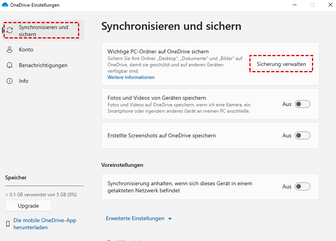Click the bell notifications icon
This screenshot has width=336, height=241.
(x=10, y=65)
